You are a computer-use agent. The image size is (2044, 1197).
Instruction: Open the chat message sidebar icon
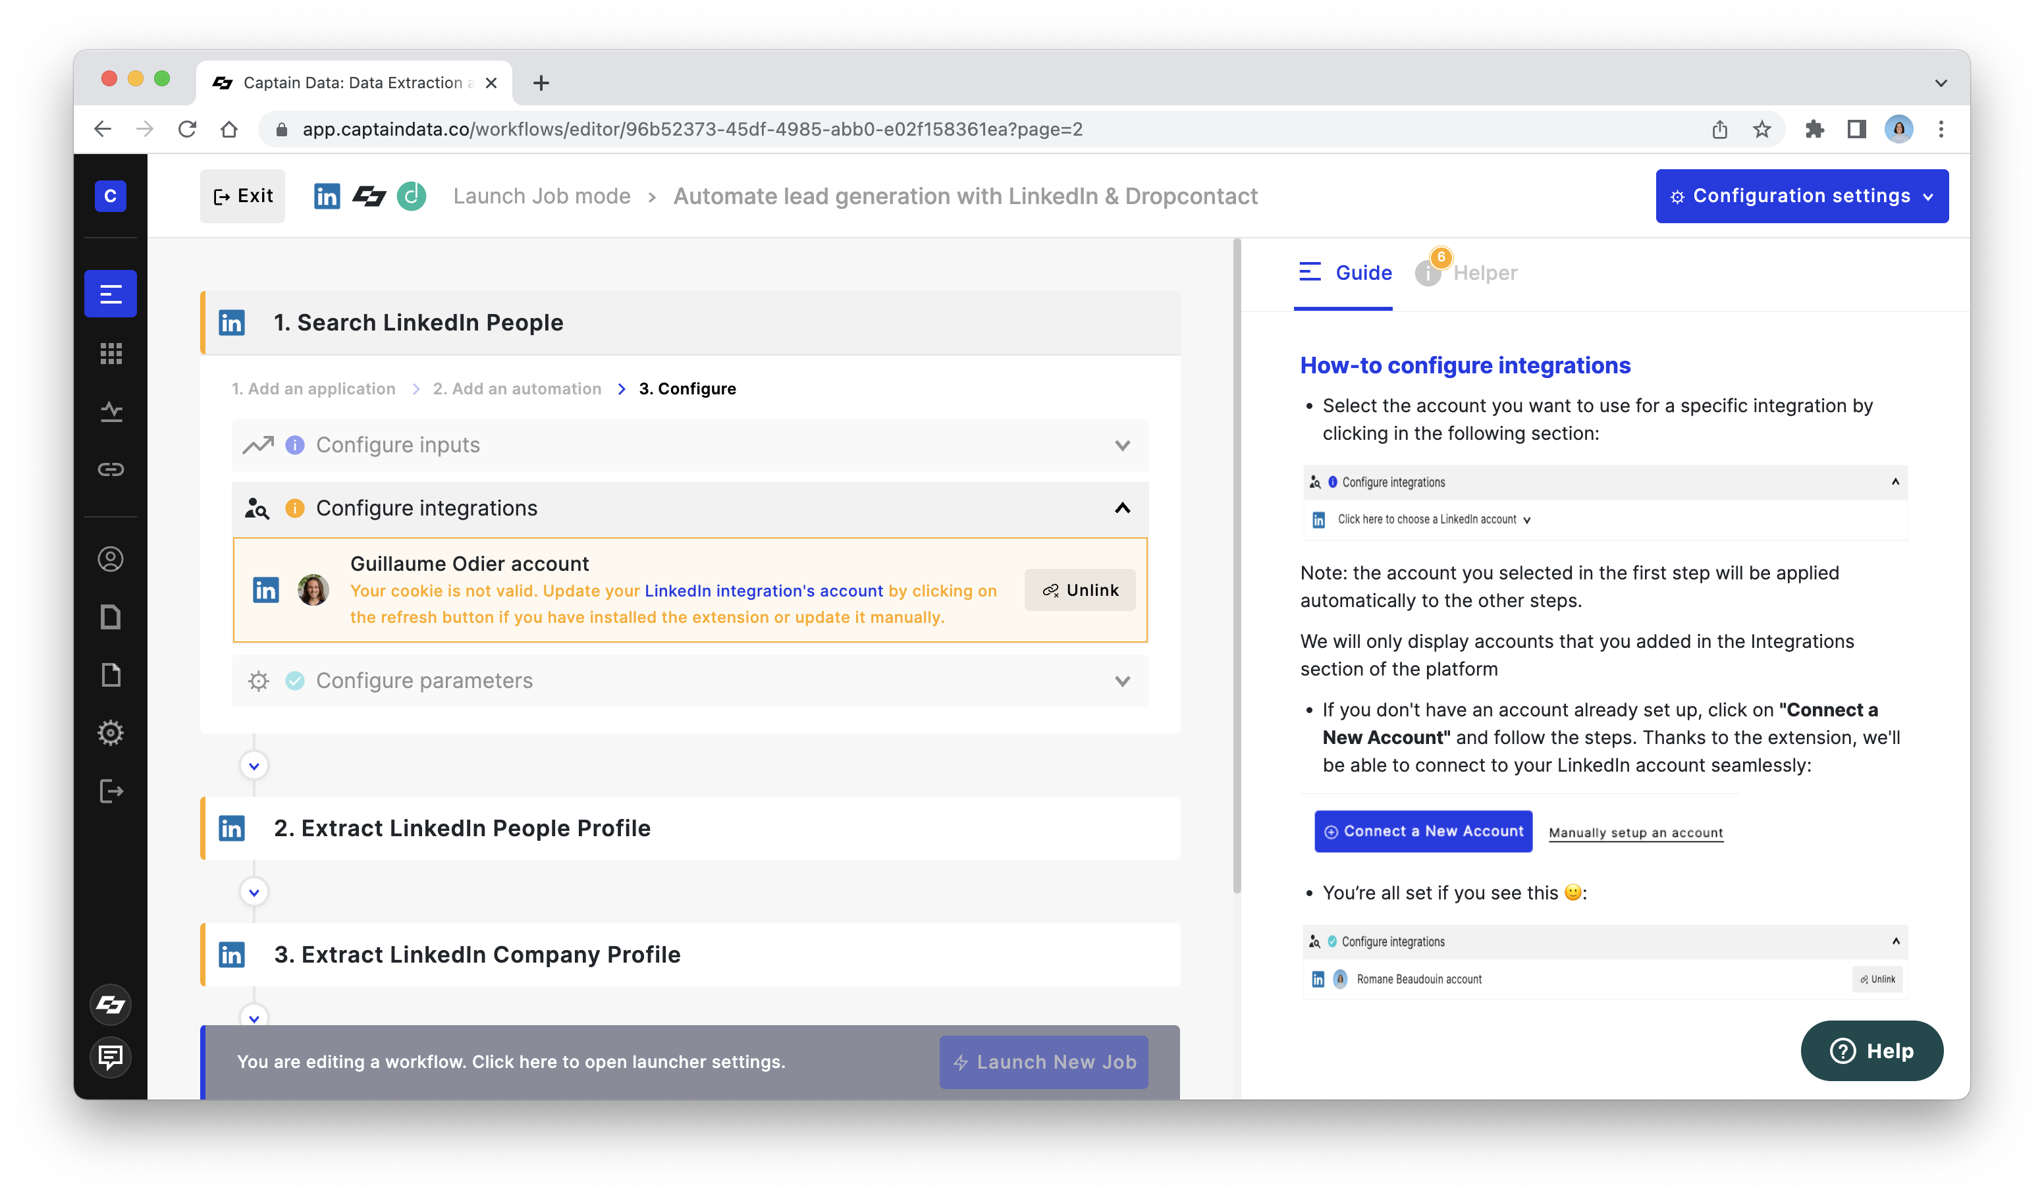[x=111, y=1057]
